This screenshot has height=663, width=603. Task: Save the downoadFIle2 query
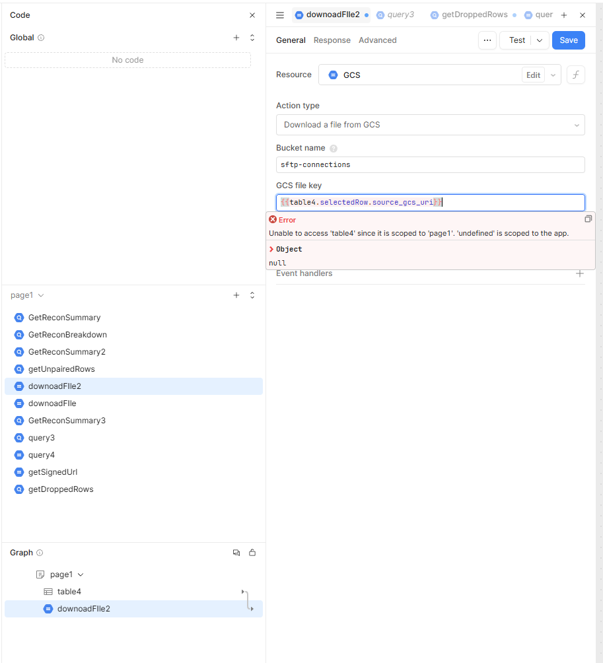tap(568, 40)
